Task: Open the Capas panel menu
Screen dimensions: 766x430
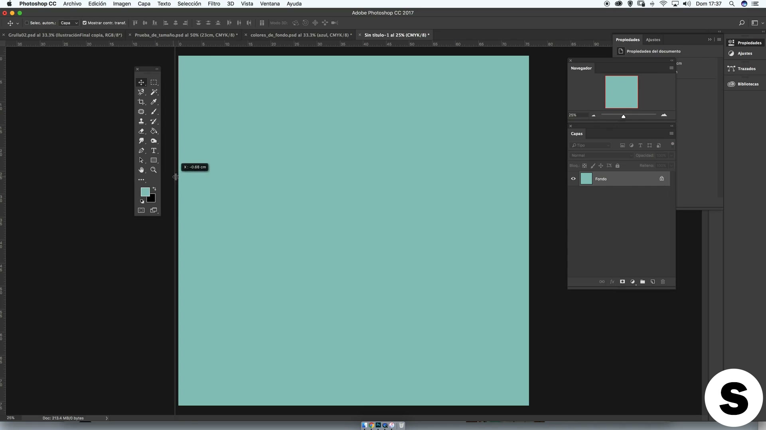Action: point(671,134)
